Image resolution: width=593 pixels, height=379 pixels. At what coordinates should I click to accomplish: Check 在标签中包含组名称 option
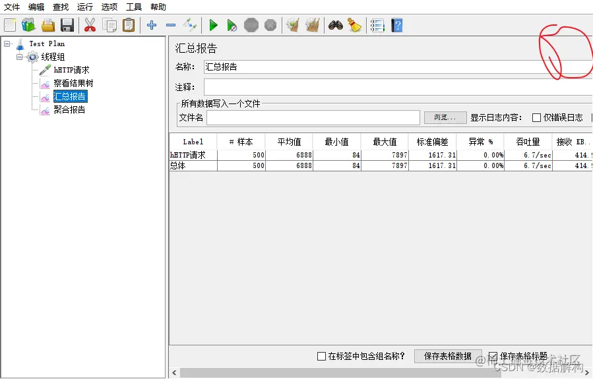[x=321, y=356]
